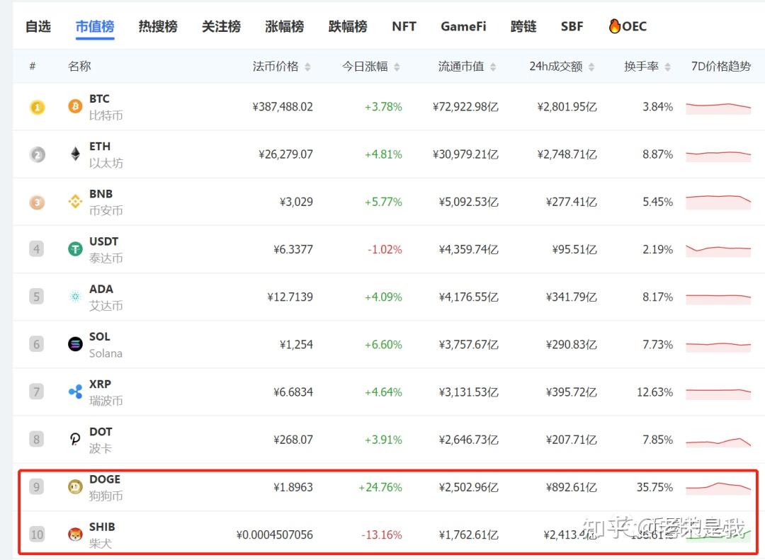Click the rank 6 number badge
This screenshot has width=765, height=560.
click(37, 344)
